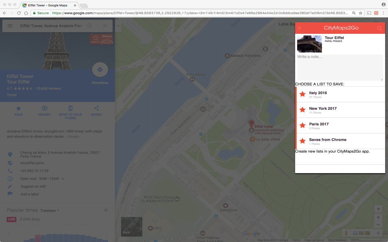Click the Salesforce map marker
Image resolution: width=388 pixels, height=242 pixels.
click(x=225, y=206)
